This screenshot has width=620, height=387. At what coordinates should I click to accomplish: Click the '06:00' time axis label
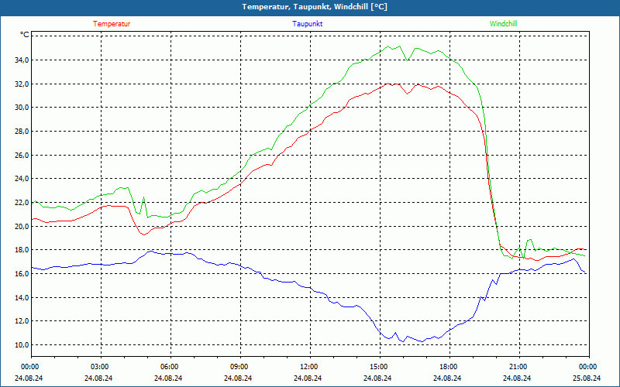point(168,367)
